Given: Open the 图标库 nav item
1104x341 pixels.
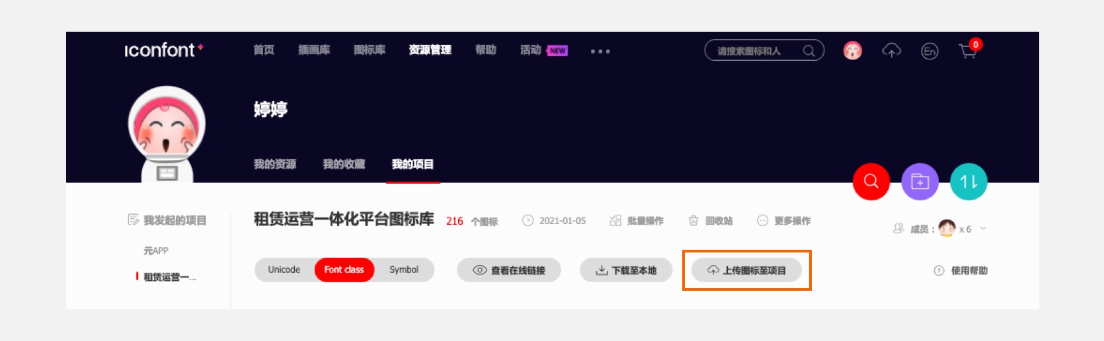Looking at the screenshot, I should click(370, 50).
